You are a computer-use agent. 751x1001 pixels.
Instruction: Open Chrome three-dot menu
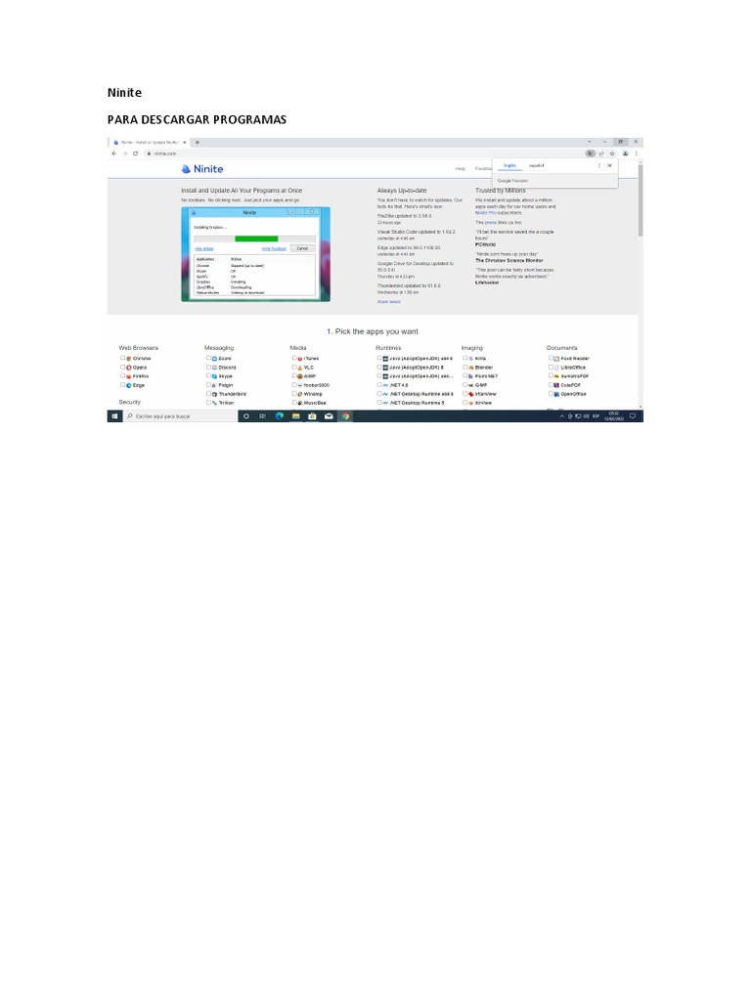636,153
